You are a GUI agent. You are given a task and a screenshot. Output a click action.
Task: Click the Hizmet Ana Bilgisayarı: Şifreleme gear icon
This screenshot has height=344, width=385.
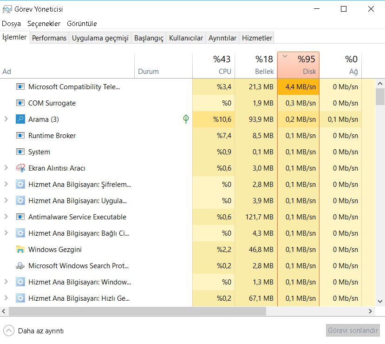tap(20, 185)
